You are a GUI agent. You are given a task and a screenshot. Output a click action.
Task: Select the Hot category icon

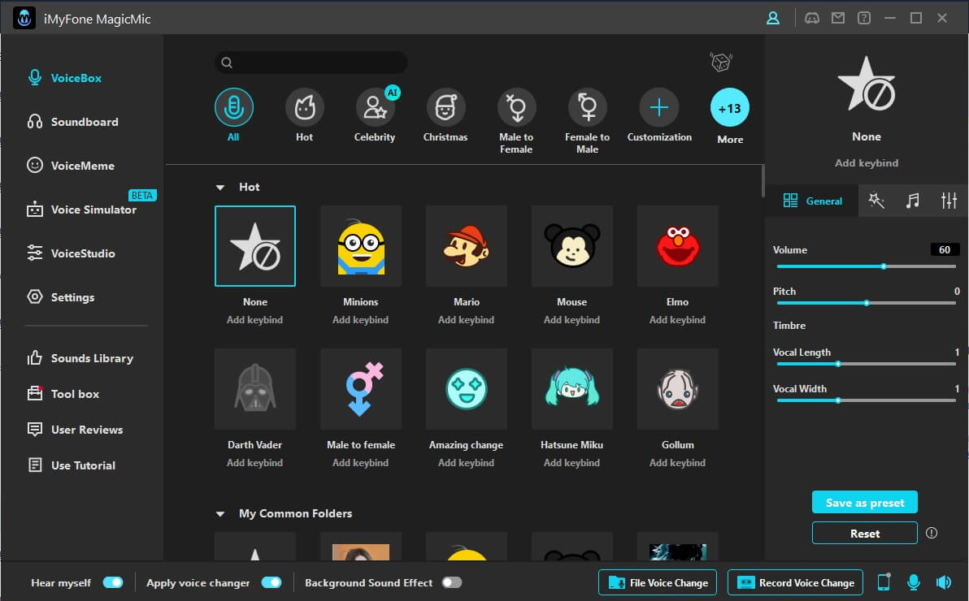coord(304,107)
